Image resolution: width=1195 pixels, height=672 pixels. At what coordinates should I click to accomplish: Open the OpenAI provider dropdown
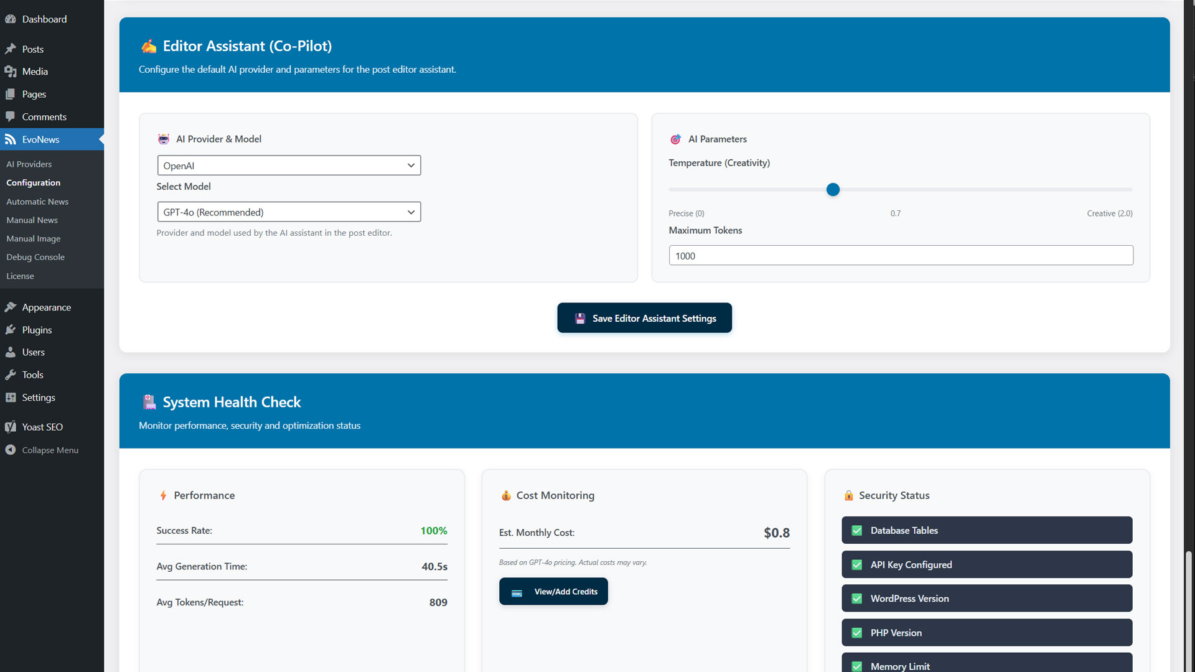click(x=289, y=166)
